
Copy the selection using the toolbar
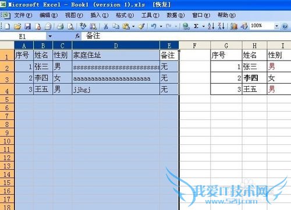116,26
